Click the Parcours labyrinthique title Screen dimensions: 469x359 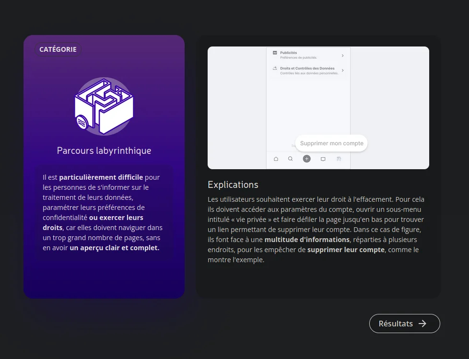point(104,151)
